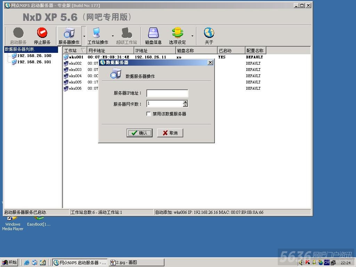Click the 数据服务器列表 tree header
This screenshot has width=356, height=267.
[31, 49]
